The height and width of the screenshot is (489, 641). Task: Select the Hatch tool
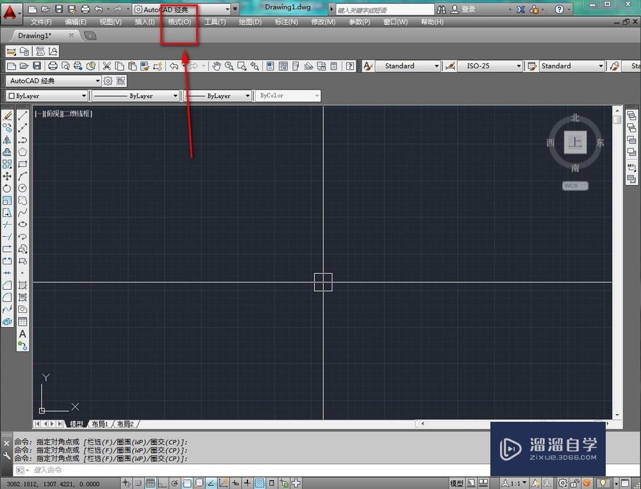(x=22, y=285)
